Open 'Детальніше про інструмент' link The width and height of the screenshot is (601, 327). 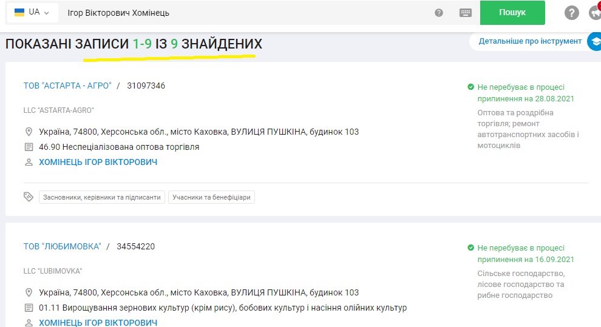pyautogui.click(x=530, y=41)
